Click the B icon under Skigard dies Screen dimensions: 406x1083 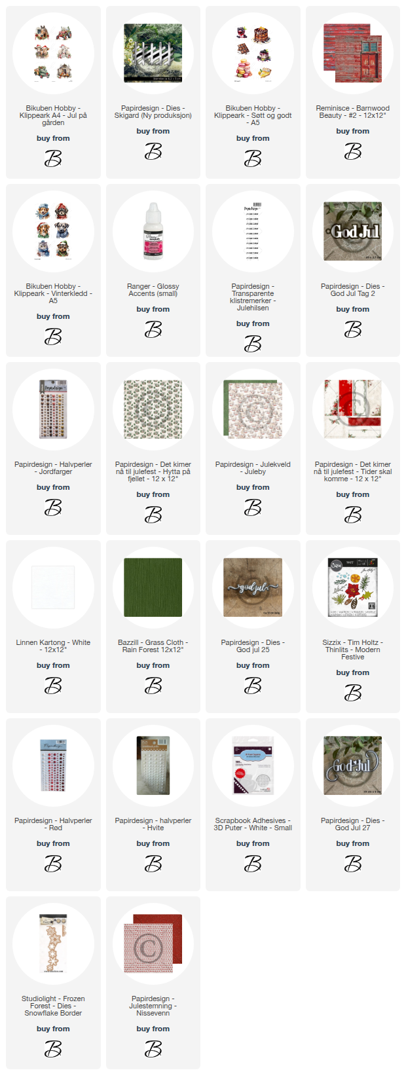(x=153, y=151)
